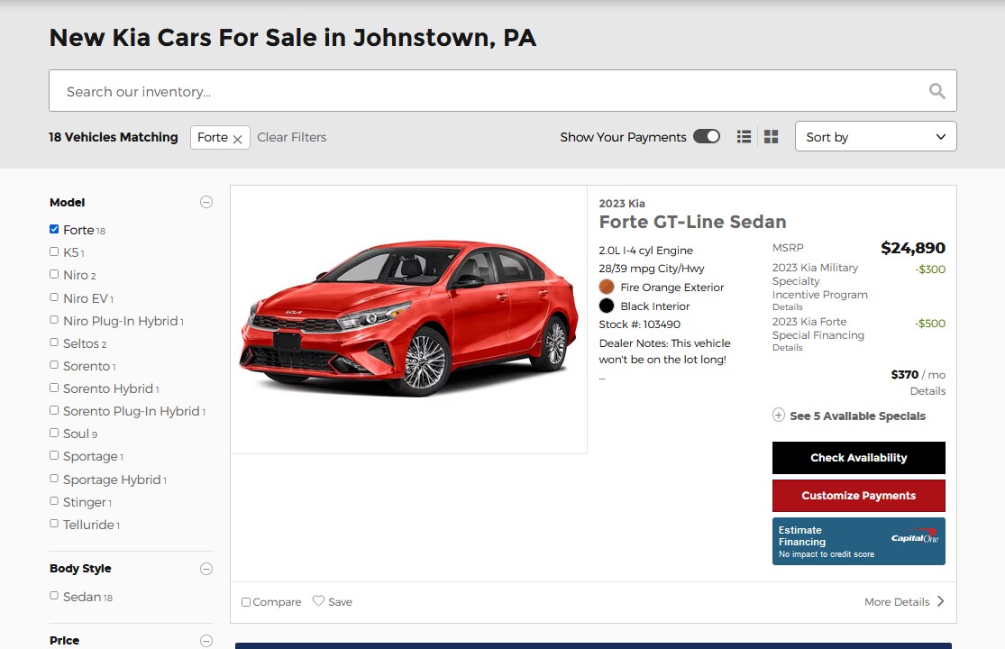Viewport: 1005px width, 649px height.
Task: Switch to list view layout
Action: pyautogui.click(x=744, y=136)
